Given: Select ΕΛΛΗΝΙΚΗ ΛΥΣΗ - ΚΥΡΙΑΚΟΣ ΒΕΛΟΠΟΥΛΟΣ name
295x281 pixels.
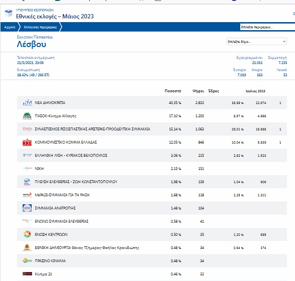Looking at the screenshot, I should pos(71,155).
